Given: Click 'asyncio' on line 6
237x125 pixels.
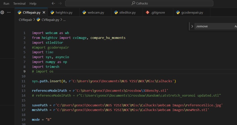Looking at the screenshot, I should pyautogui.click(x=62, y=57).
